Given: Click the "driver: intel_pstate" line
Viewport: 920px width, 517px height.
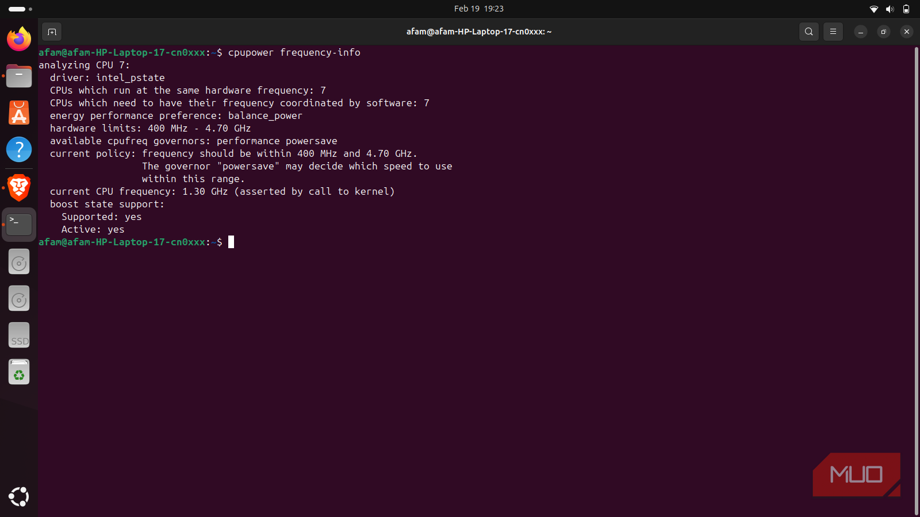Looking at the screenshot, I should (108, 78).
